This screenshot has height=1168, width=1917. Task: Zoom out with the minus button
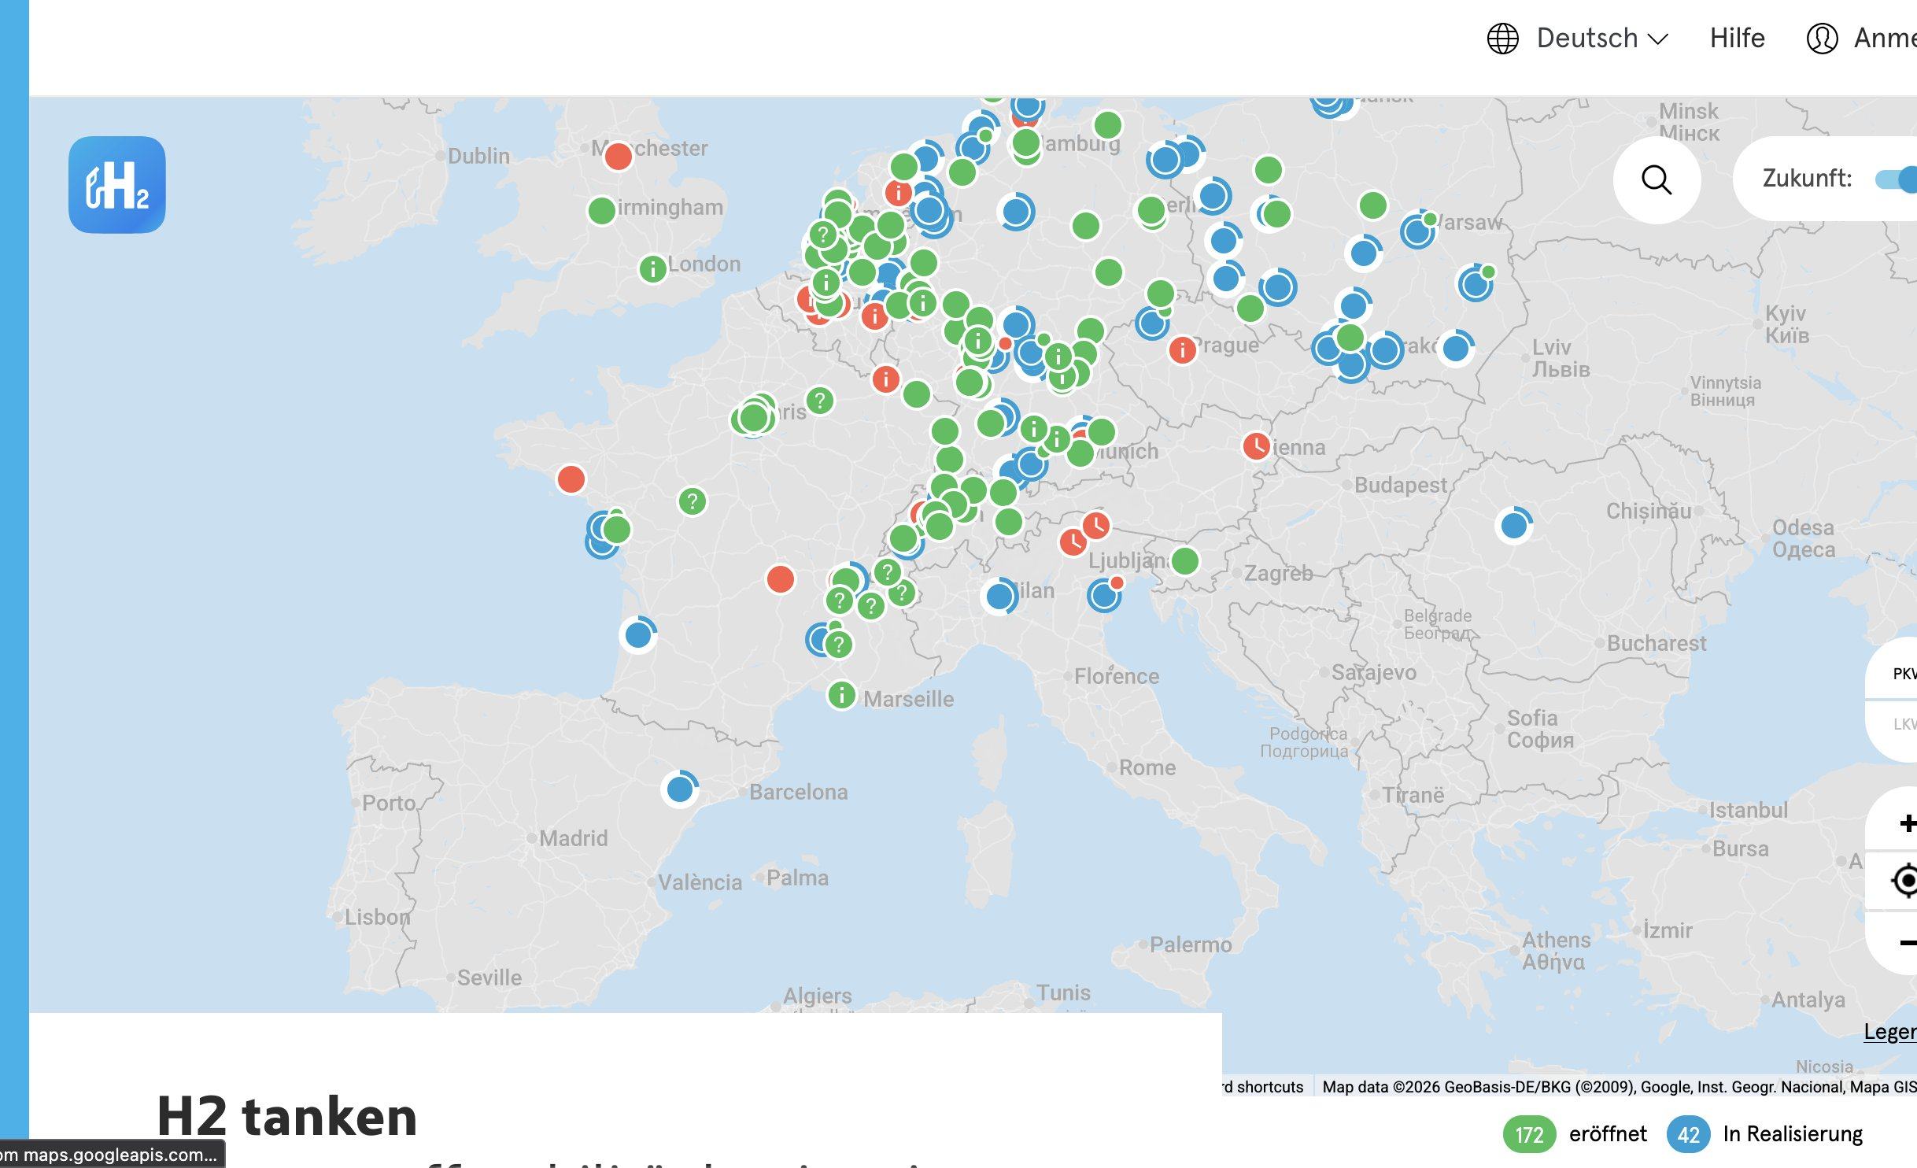point(1906,942)
